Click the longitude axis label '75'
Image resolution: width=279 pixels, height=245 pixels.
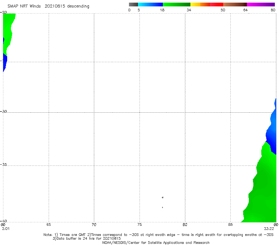click(139, 225)
